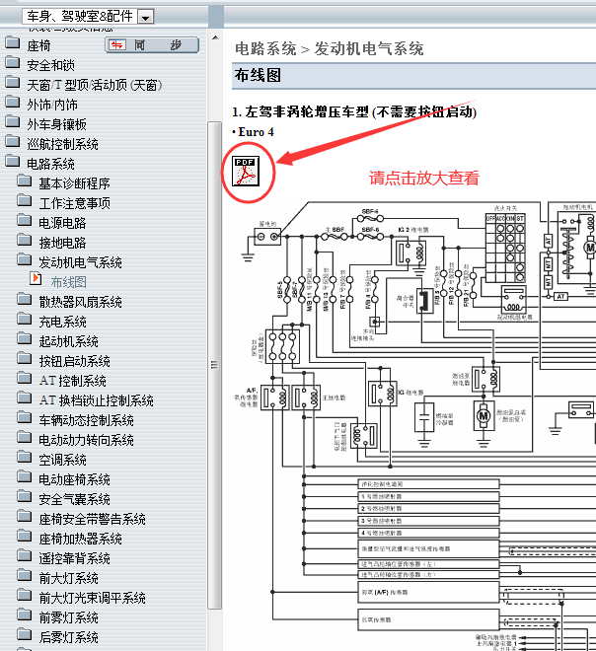This screenshot has height=651, width=596.
Task: Click the folder icon beside 散热器风扇系统
Action: tap(25, 300)
